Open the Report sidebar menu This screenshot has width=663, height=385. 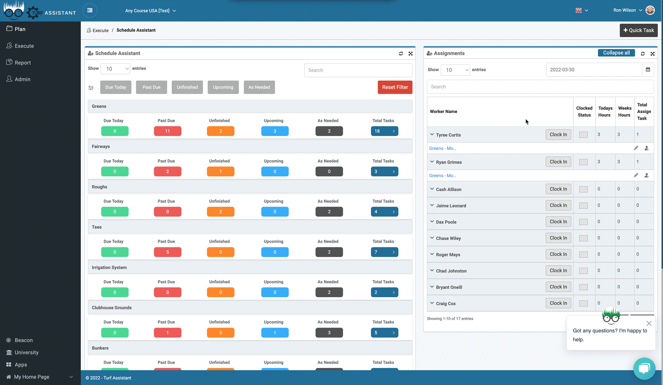23,63
